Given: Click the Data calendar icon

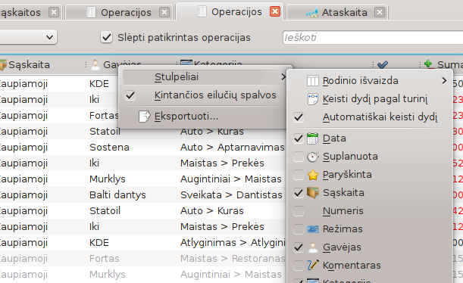Looking at the screenshot, I should tap(313, 138).
